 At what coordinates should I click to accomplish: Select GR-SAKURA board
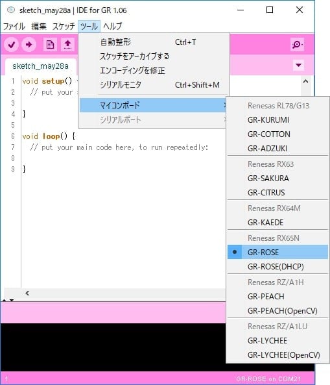pyautogui.click(x=277, y=179)
